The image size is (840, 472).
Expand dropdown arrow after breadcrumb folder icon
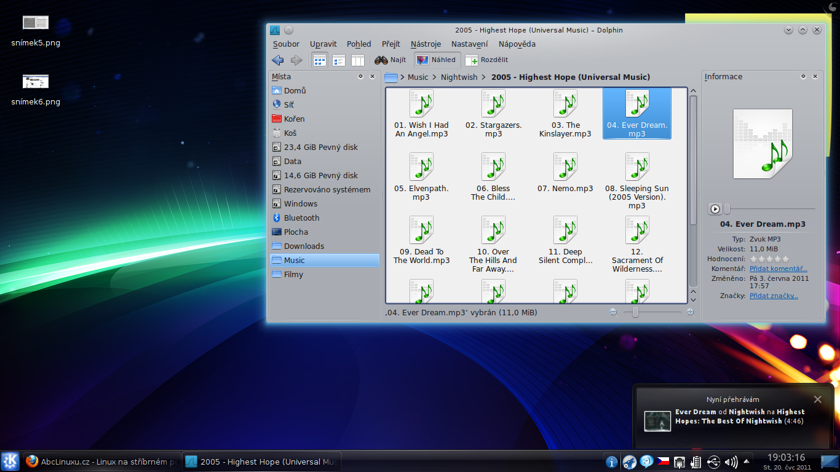pyautogui.click(x=402, y=77)
